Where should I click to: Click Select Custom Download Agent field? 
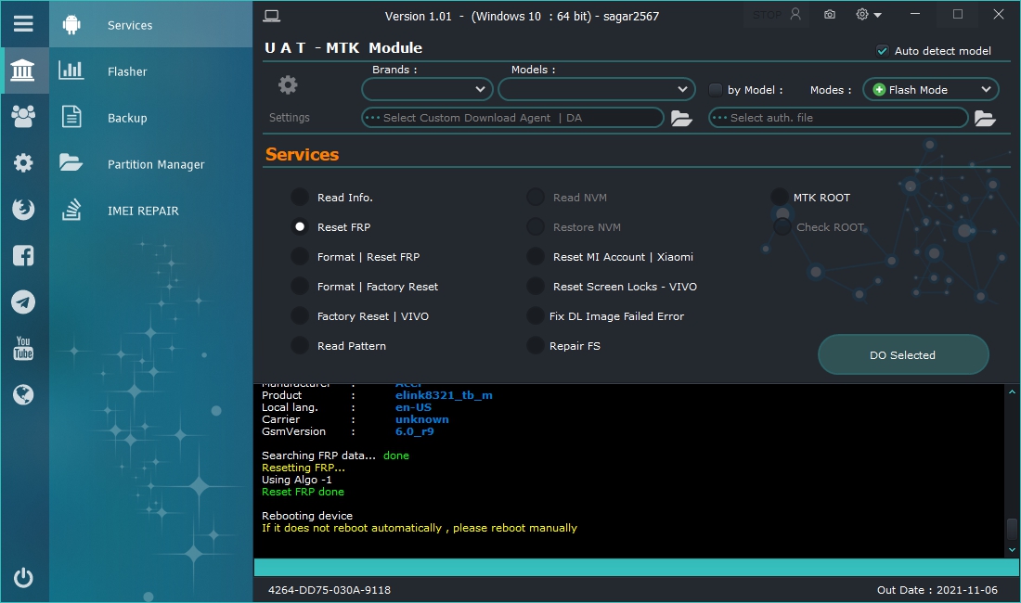[512, 118]
